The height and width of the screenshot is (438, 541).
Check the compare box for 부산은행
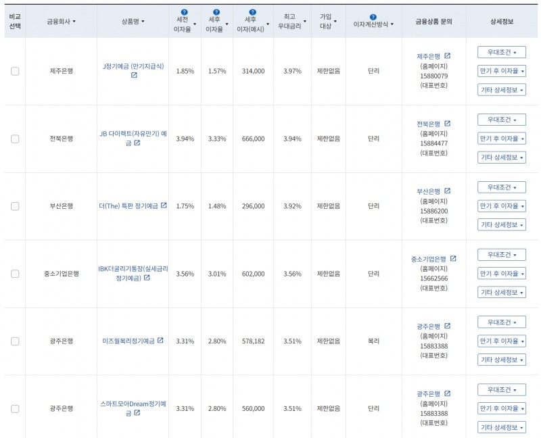pyautogui.click(x=15, y=206)
